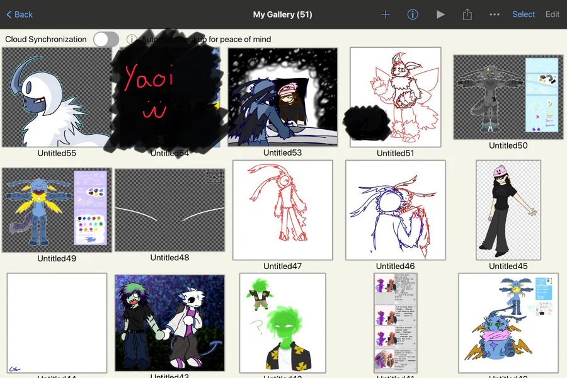The width and height of the screenshot is (567, 378).
Task: Open the Untitled55 artwork thumbnail
Action: pyautogui.click(x=57, y=97)
